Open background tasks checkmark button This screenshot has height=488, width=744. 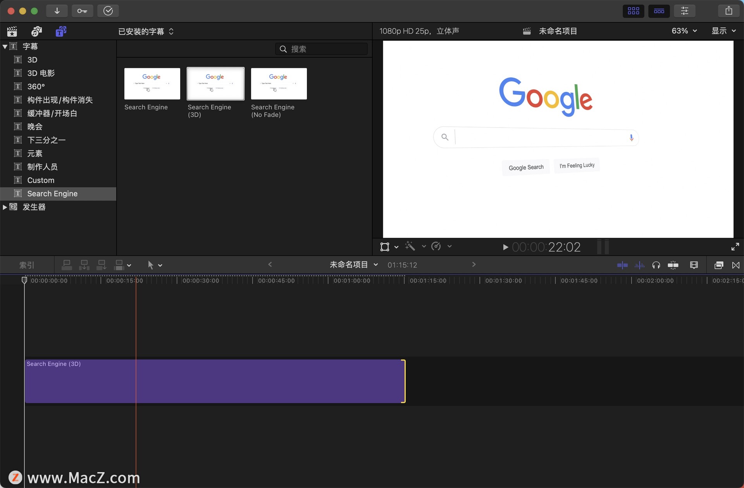108,11
